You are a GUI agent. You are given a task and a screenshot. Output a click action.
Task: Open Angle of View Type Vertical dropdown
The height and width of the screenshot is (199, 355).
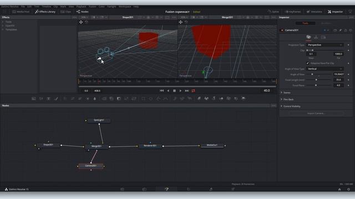point(324,69)
